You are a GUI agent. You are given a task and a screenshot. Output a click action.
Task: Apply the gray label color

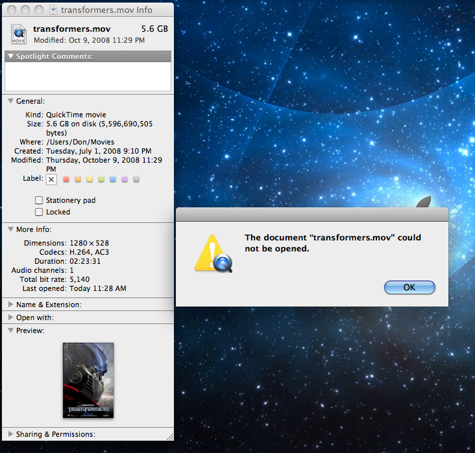(136, 179)
